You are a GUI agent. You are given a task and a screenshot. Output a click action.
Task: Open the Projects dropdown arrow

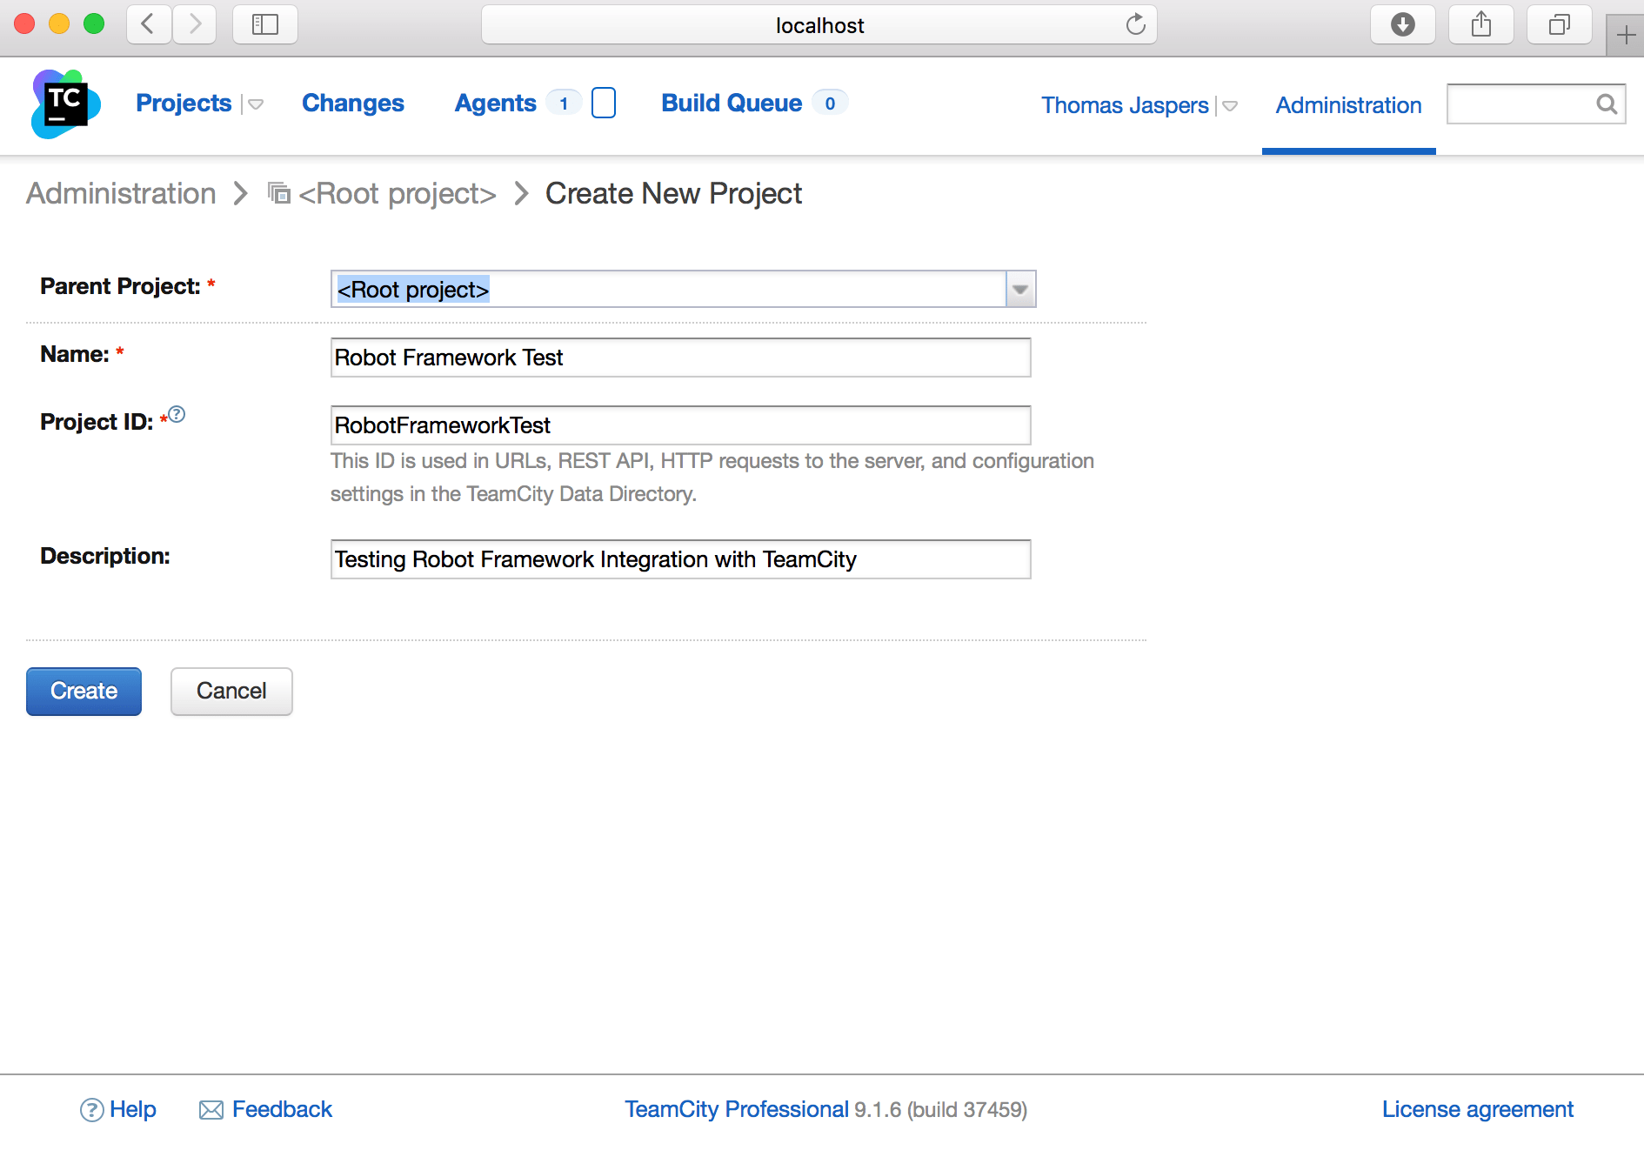pyautogui.click(x=255, y=104)
